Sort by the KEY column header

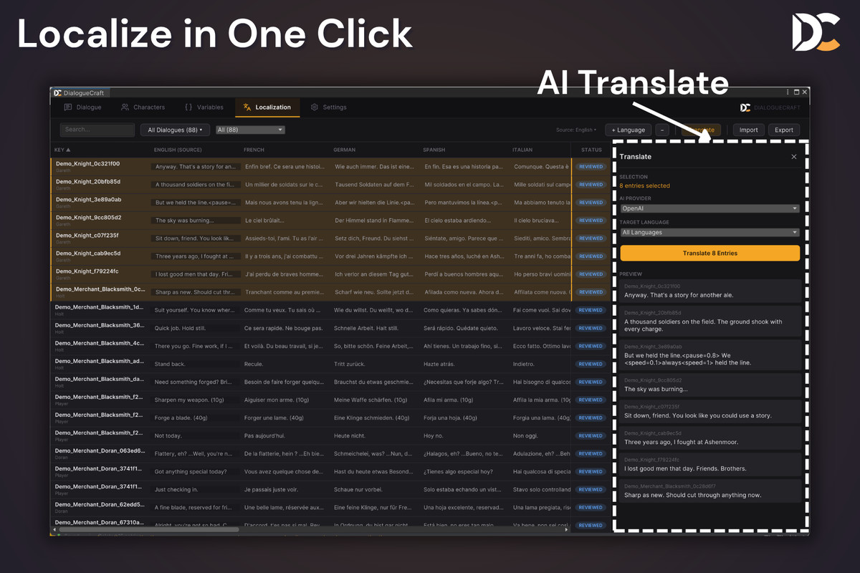pyautogui.click(x=62, y=150)
